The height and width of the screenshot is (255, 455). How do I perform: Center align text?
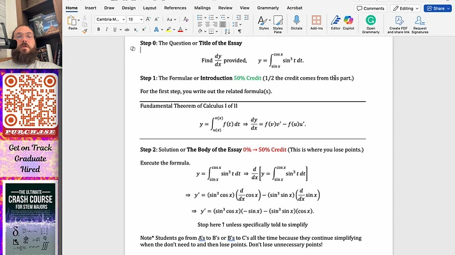pyautogui.click(x=208, y=24)
